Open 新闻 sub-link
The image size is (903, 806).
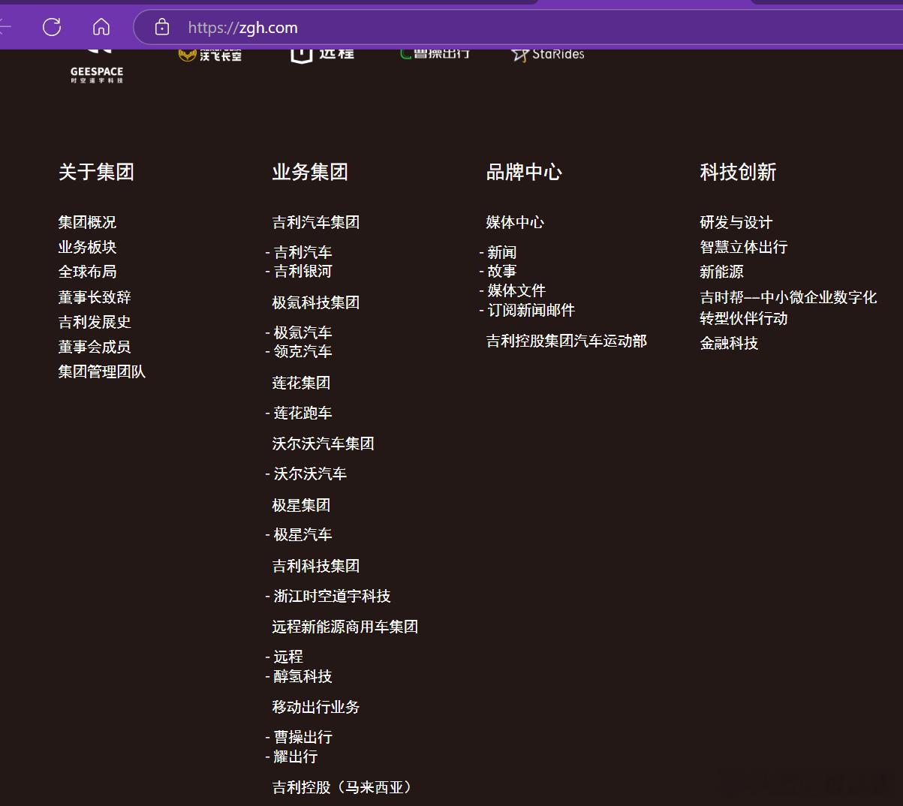point(502,252)
